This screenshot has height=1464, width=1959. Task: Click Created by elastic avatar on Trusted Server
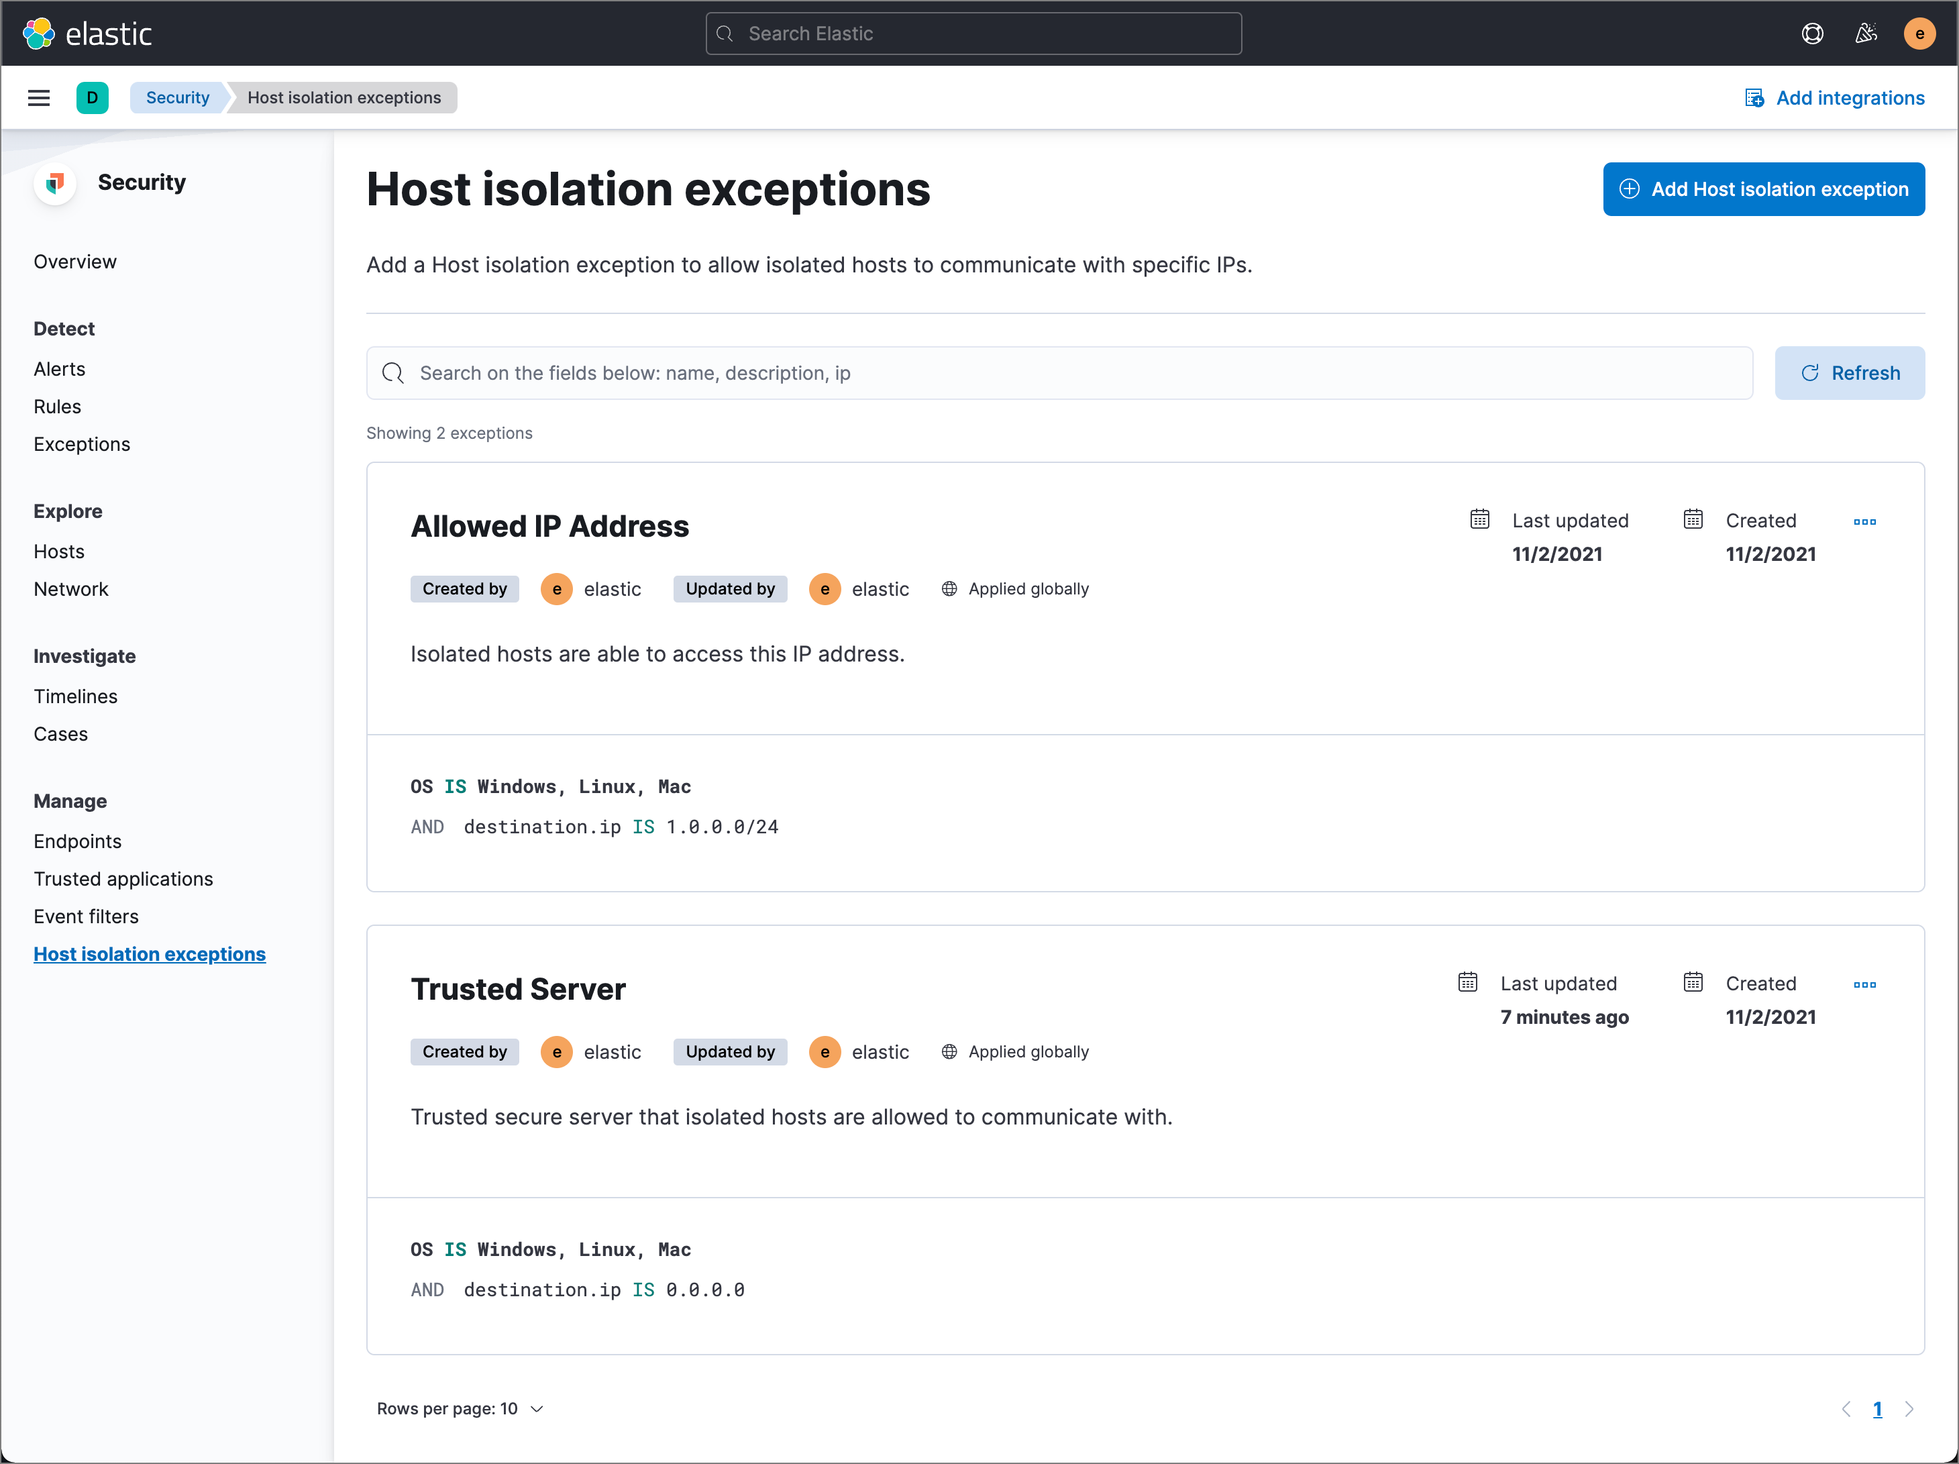coord(556,1052)
